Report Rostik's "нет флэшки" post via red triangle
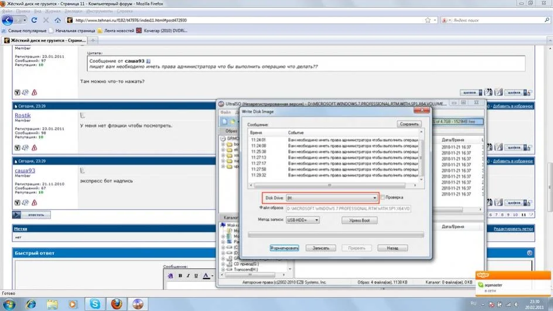 pyautogui.click(x=34, y=148)
